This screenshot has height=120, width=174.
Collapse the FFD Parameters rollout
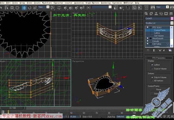tap(159, 58)
